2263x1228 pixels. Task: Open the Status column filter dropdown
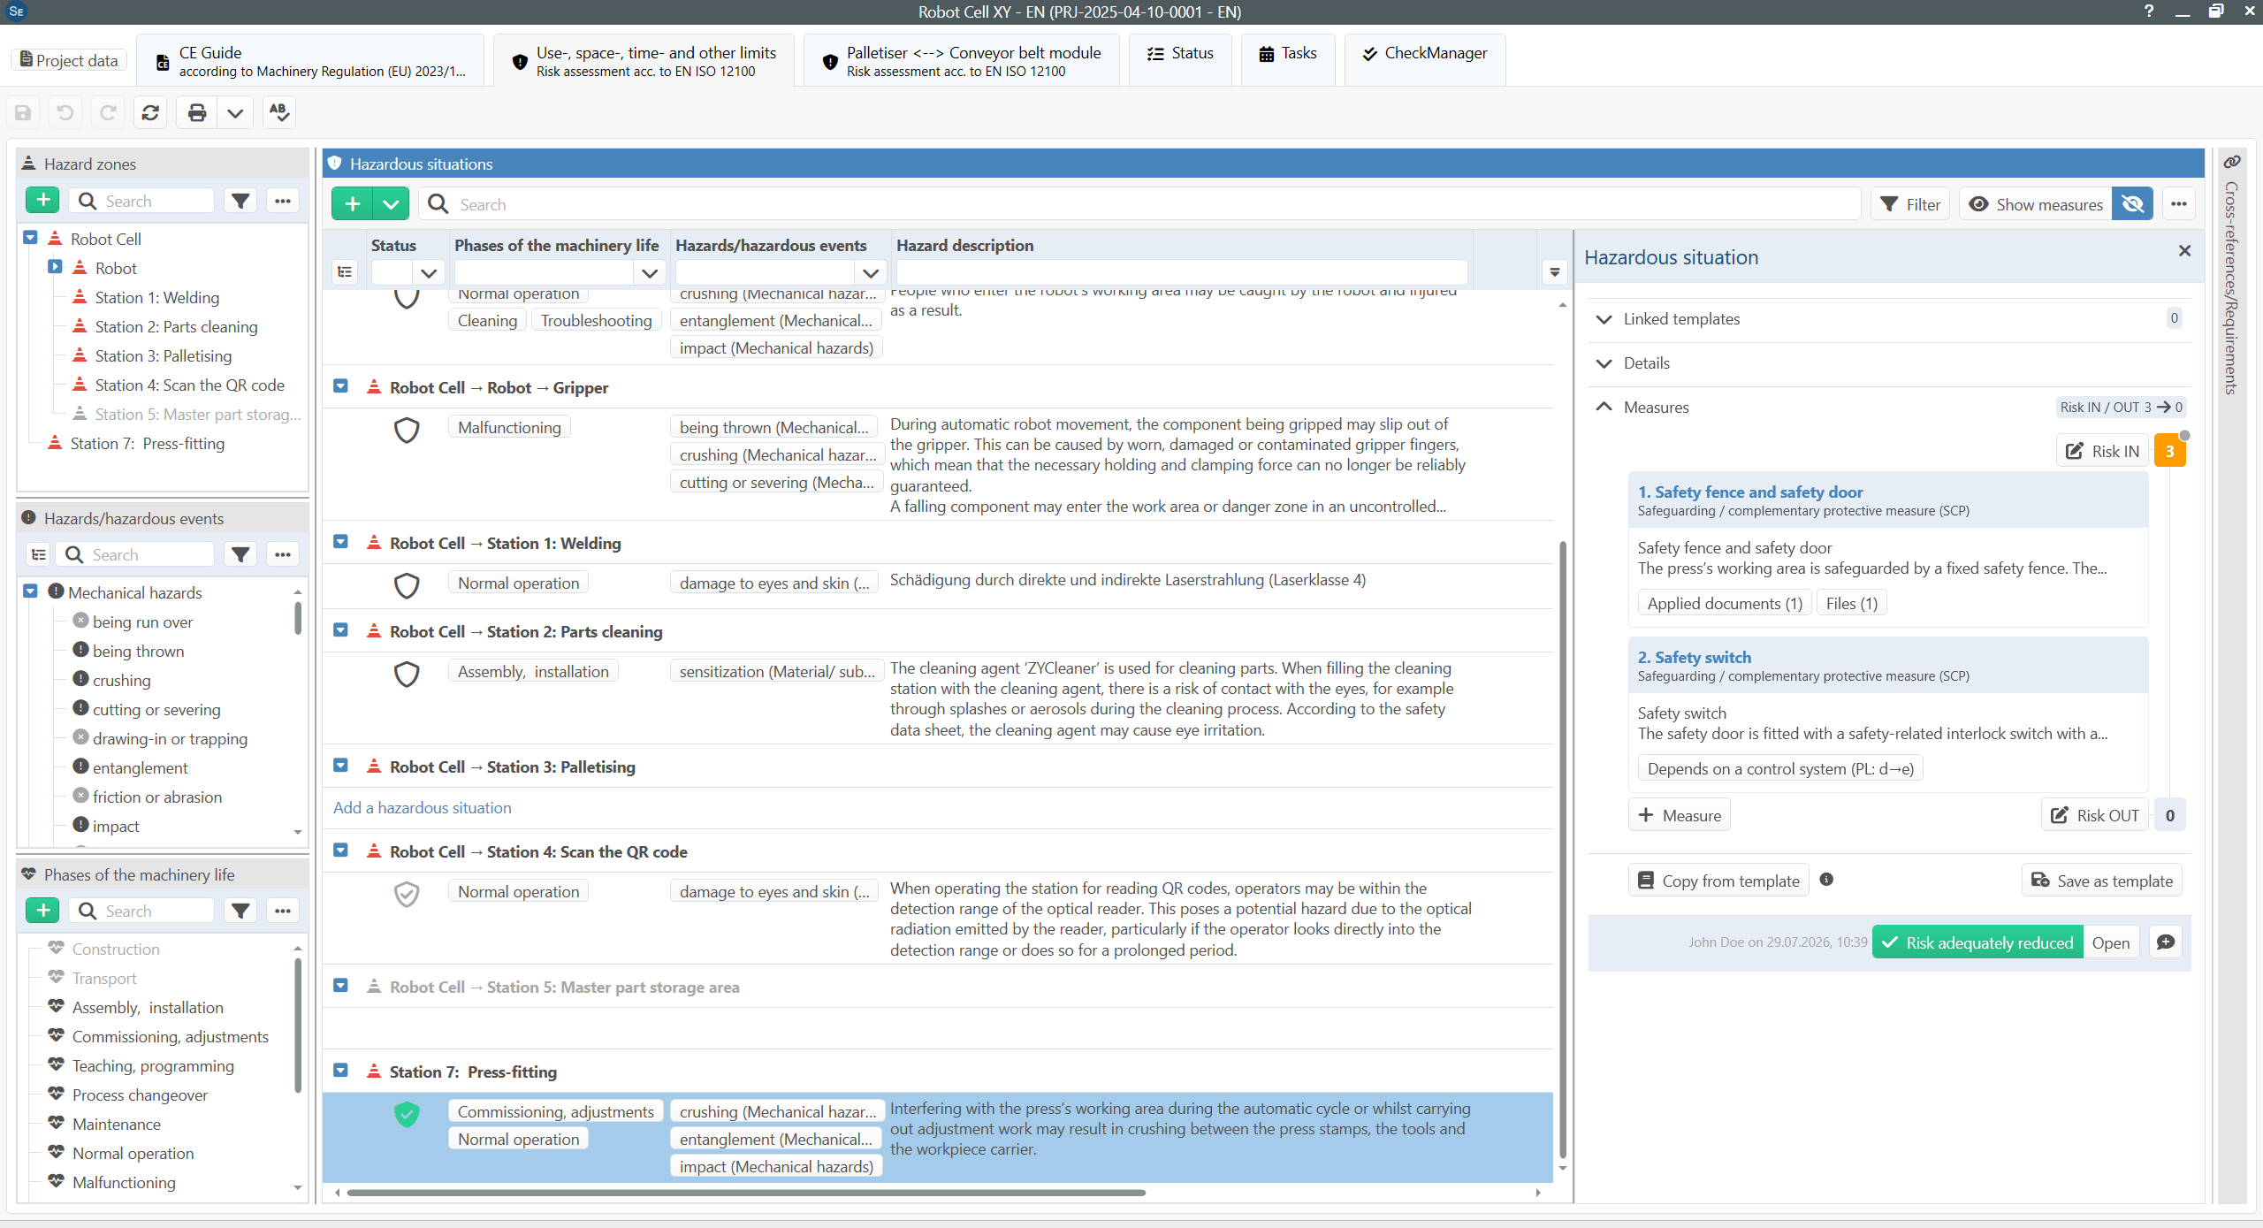(429, 272)
